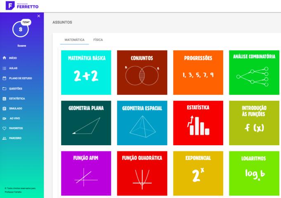This screenshot has width=281, height=198.
Task: Select the Matemática tab
Action: point(74,40)
